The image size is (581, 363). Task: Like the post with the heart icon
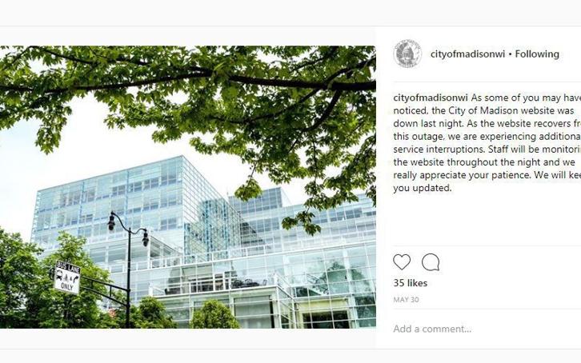(x=402, y=262)
